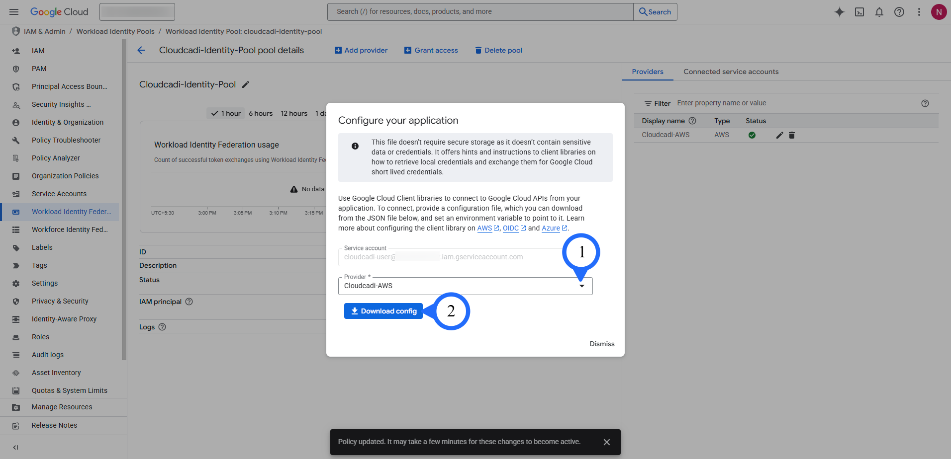The height and width of the screenshot is (459, 951).
Task: Activate Cloud Shell terminal icon
Action: (x=859, y=12)
